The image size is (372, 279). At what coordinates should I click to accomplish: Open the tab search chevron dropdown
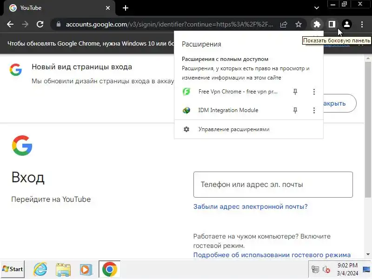[317, 8]
